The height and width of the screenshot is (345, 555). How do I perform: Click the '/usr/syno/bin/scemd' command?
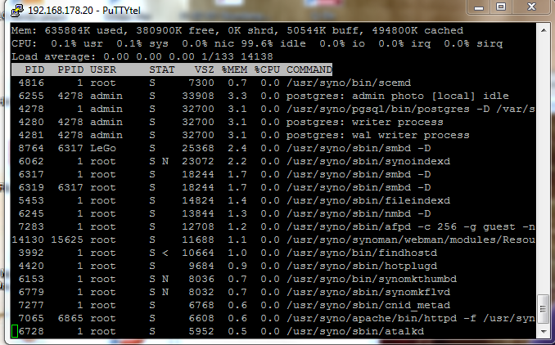click(x=349, y=83)
